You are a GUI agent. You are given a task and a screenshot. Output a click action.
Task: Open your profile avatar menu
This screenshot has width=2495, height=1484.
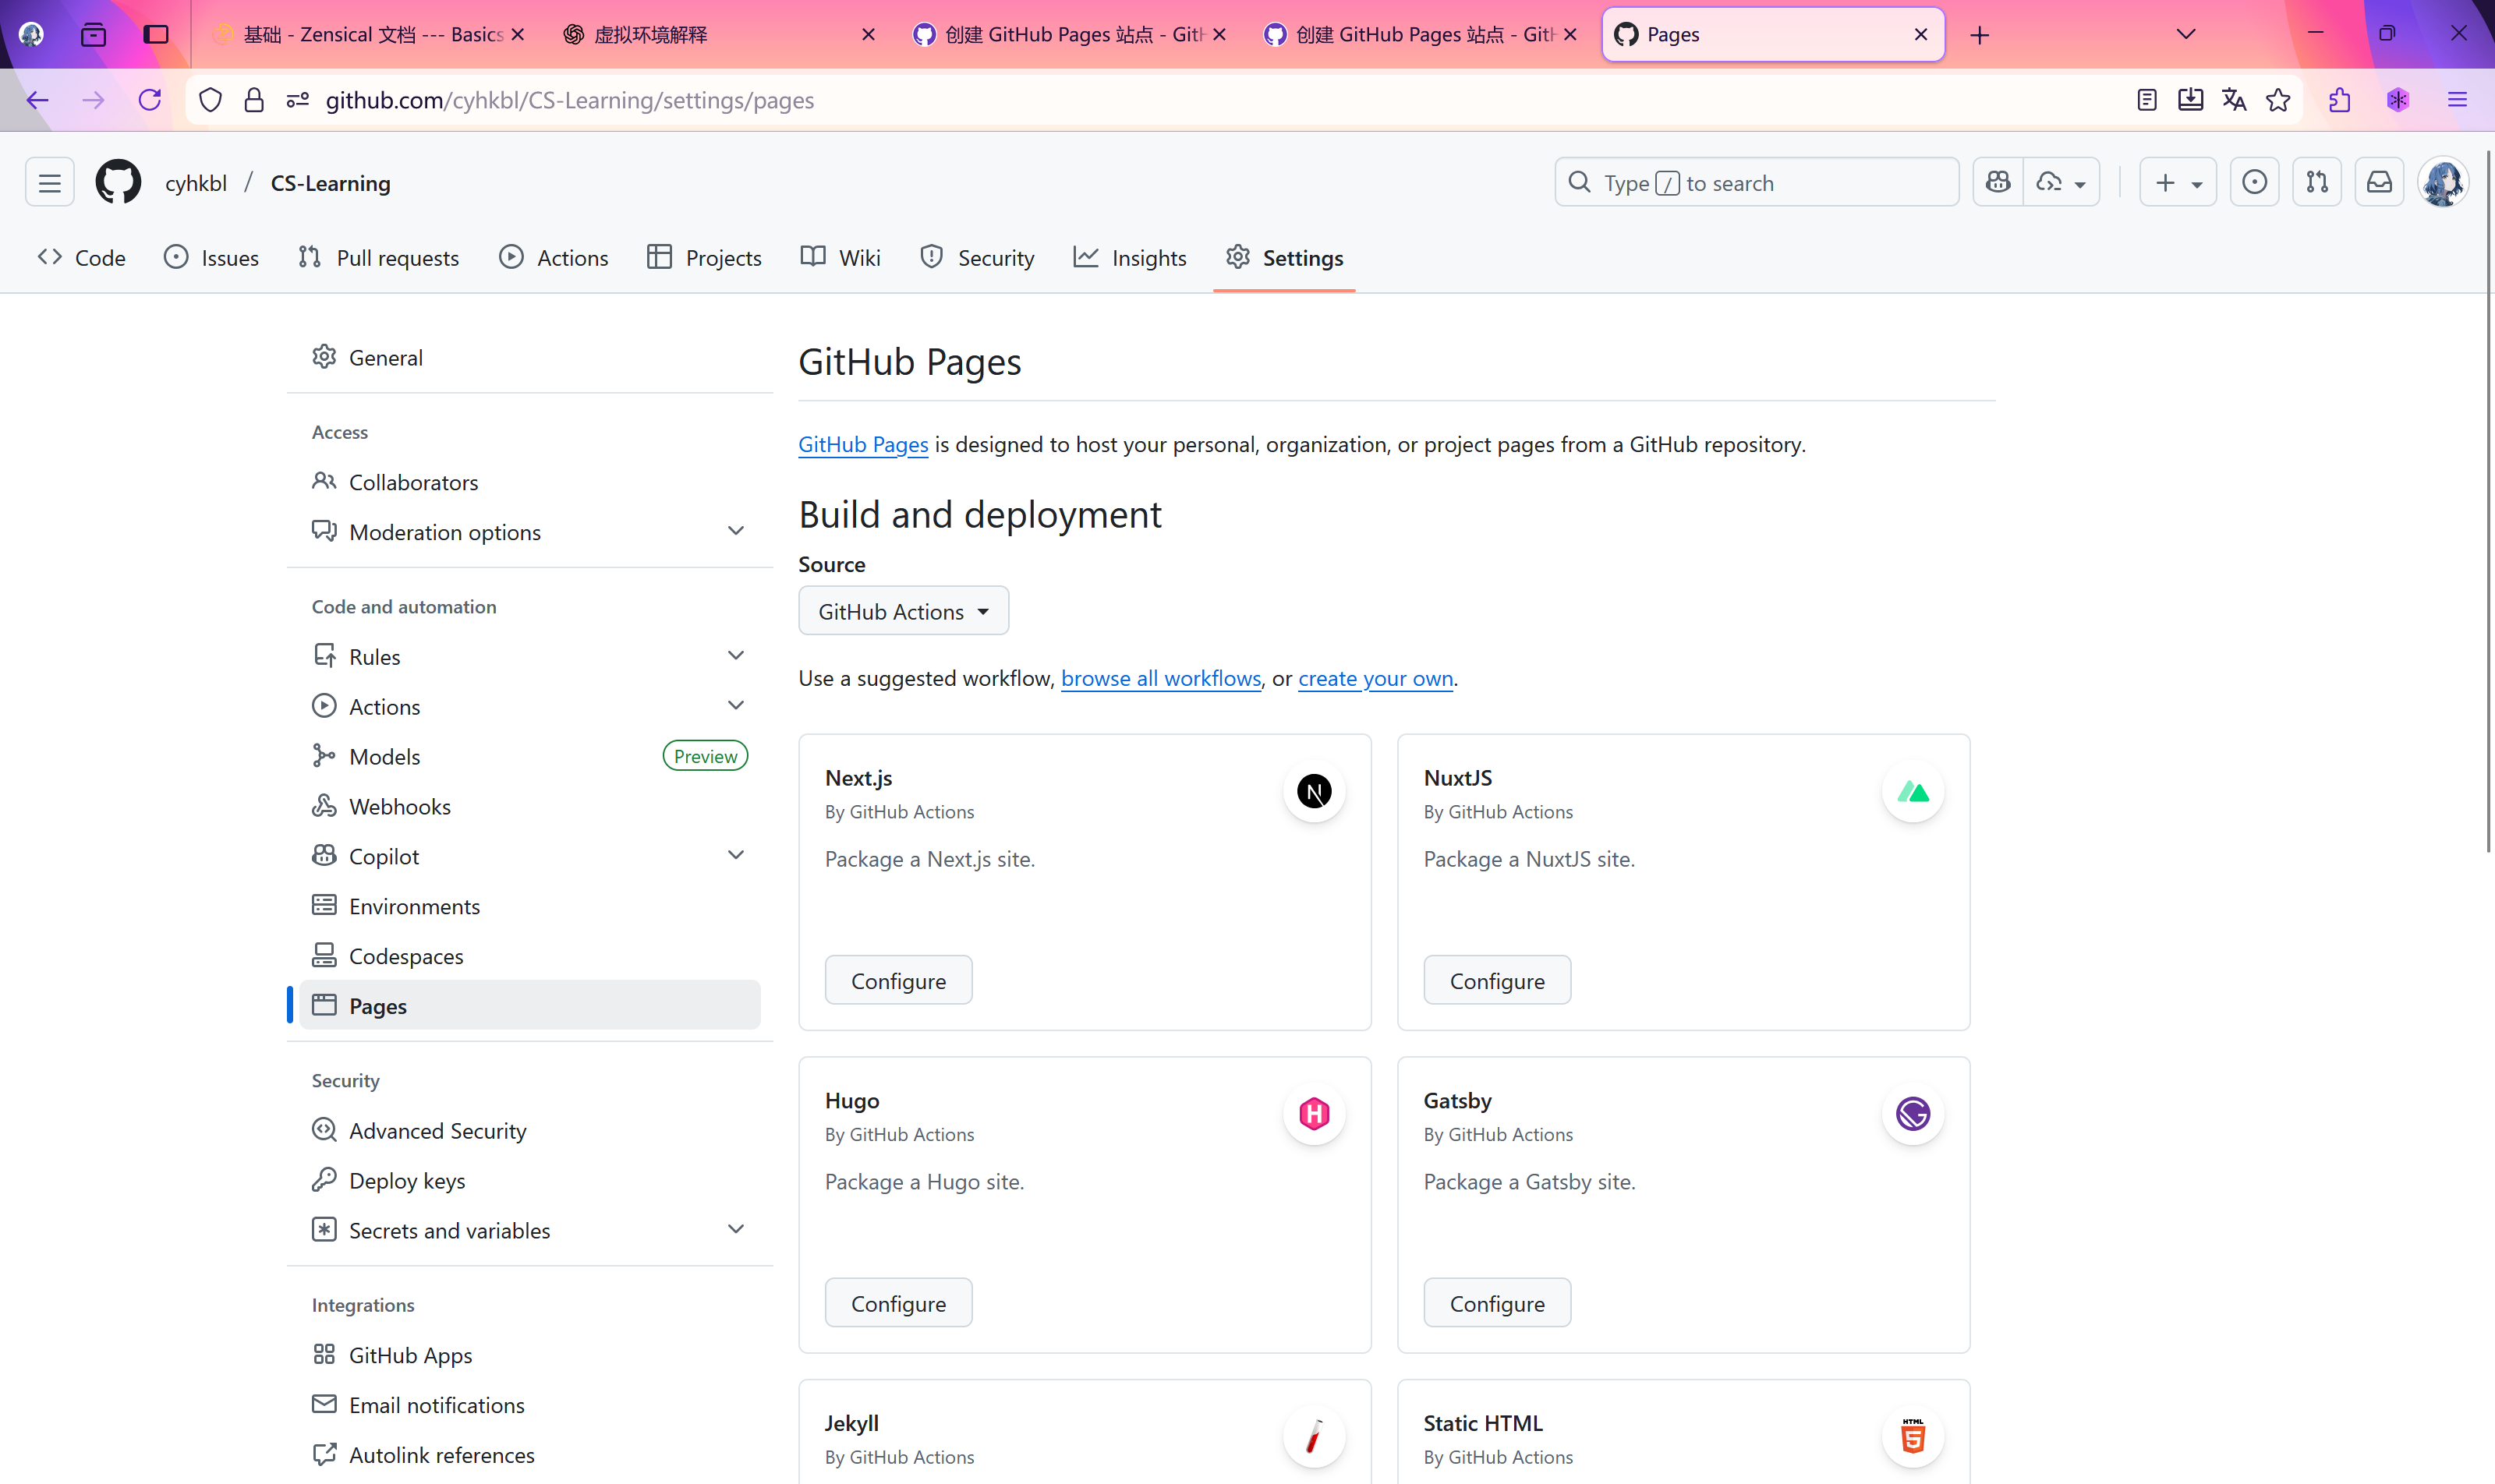(x=2444, y=181)
